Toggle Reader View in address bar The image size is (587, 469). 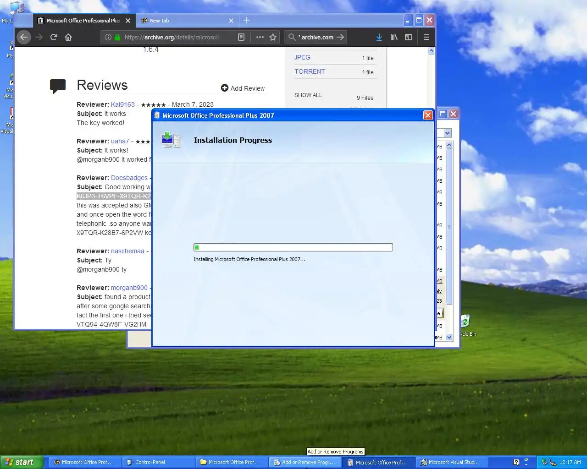pos(241,37)
